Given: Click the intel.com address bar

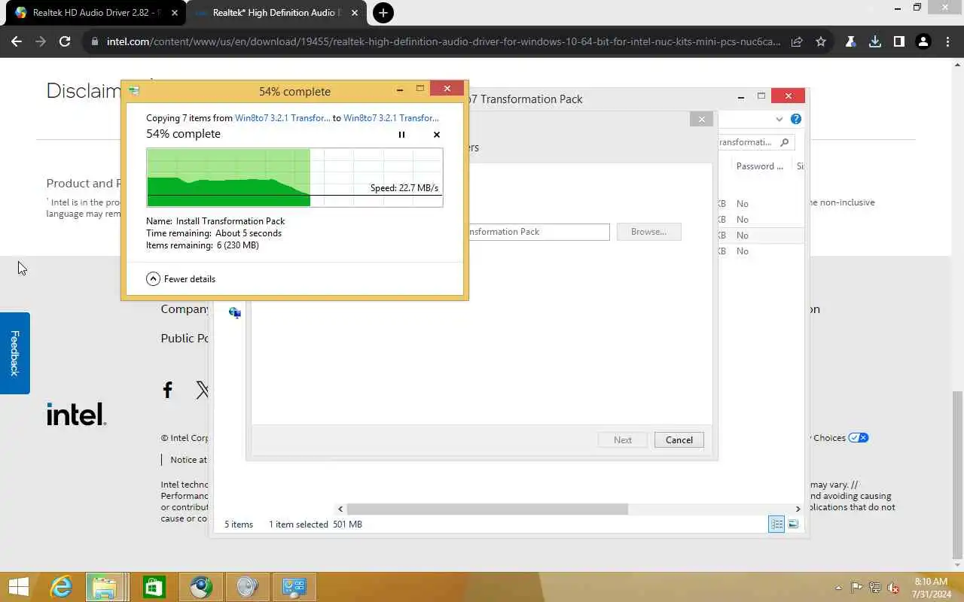Looking at the screenshot, I should tap(443, 42).
